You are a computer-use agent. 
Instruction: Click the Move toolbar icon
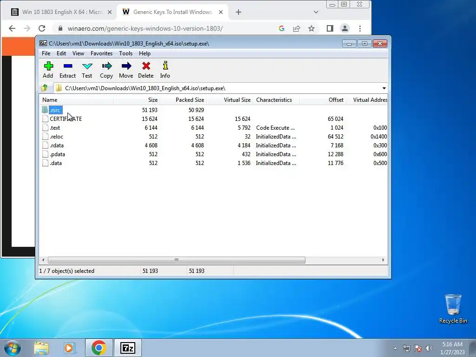tap(126, 70)
